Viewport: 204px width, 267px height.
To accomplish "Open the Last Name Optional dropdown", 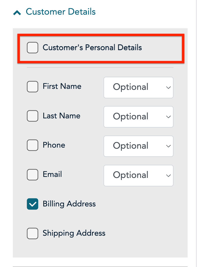I will [138, 117].
